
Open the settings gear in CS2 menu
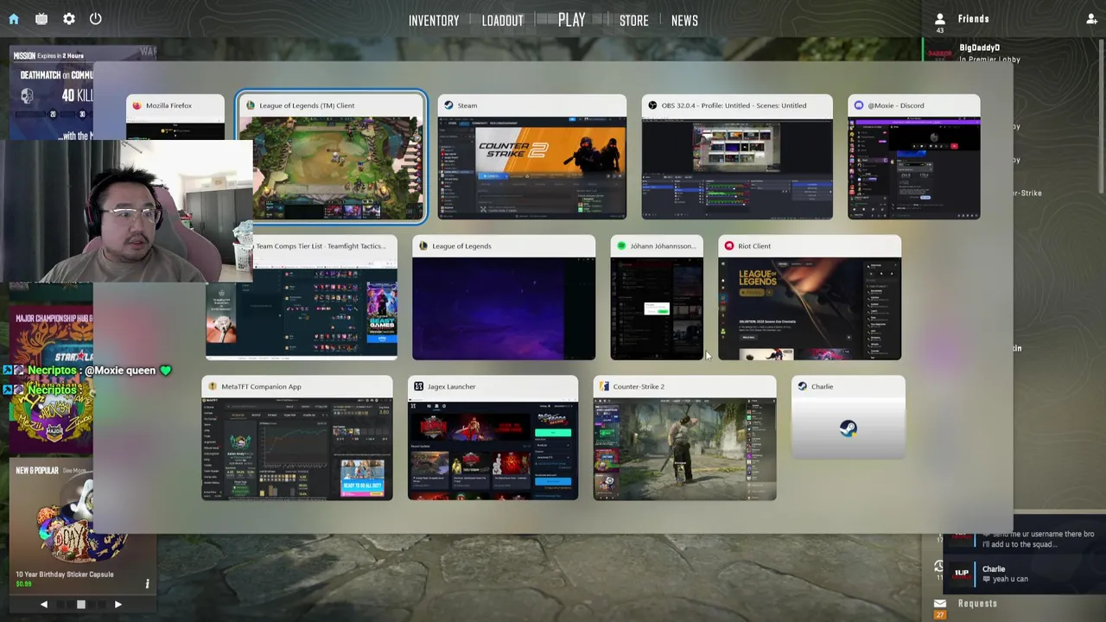[x=69, y=19]
